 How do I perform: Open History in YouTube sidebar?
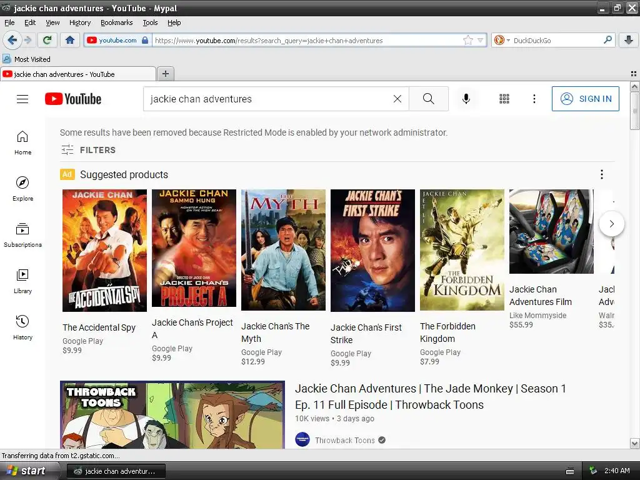tap(22, 327)
